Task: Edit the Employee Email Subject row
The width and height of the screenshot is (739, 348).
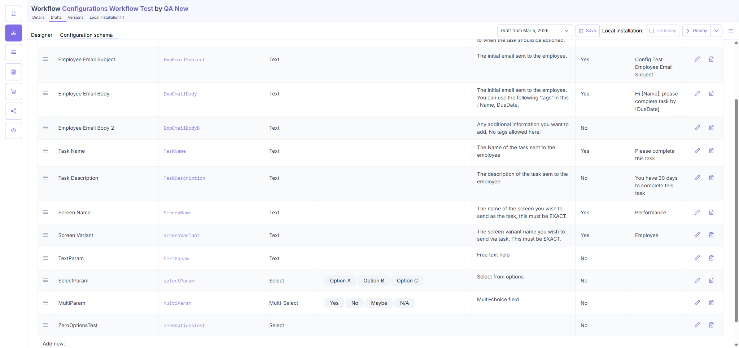Action: [x=697, y=59]
